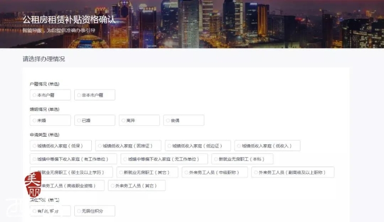Viewport: 384px width, 222px height.
Task: Click the red 美丽 seal watermark
Action: [33, 183]
